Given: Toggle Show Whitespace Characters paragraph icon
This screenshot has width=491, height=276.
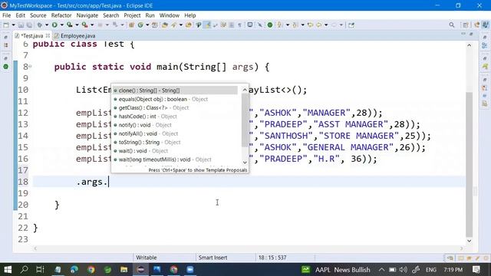Looking at the screenshot, I should 239,25.
